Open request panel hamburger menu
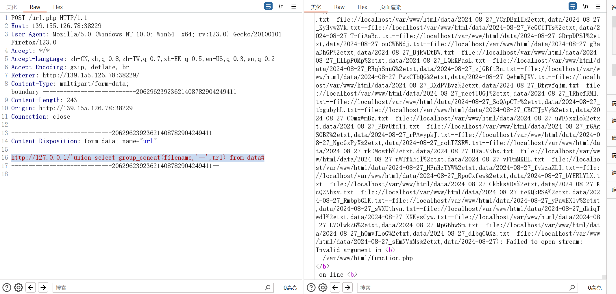 click(x=294, y=6)
